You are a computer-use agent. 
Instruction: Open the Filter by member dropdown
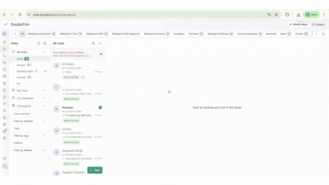[x=29, y=121]
